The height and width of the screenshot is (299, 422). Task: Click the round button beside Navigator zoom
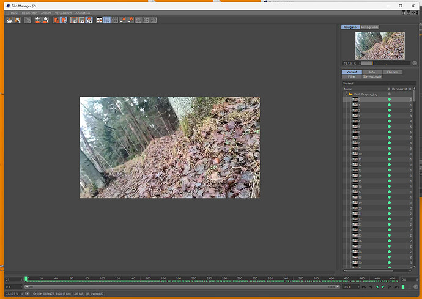(415, 64)
